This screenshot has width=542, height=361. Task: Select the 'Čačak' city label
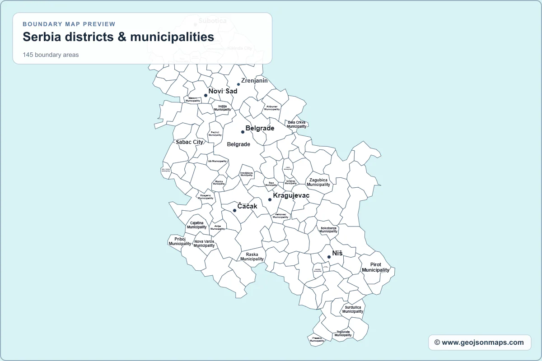pyautogui.click(x=247, y=206)
